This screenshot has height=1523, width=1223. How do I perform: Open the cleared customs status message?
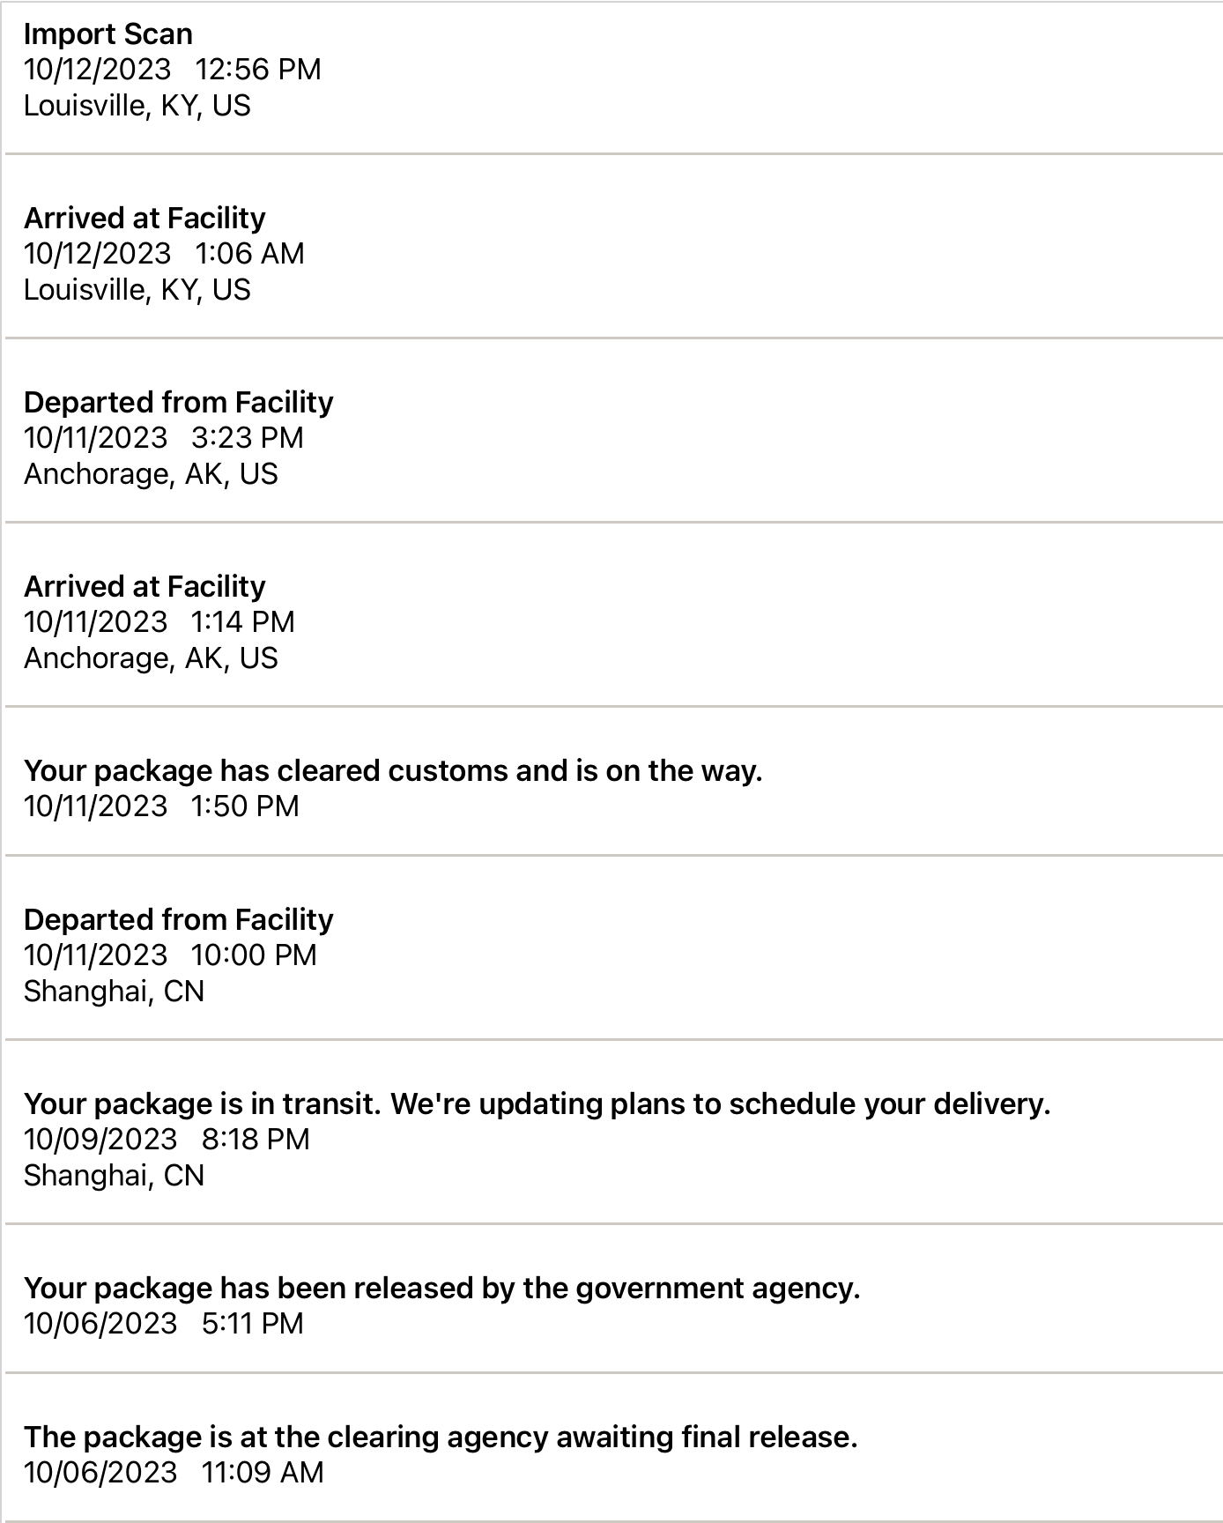tap(393, 771)
